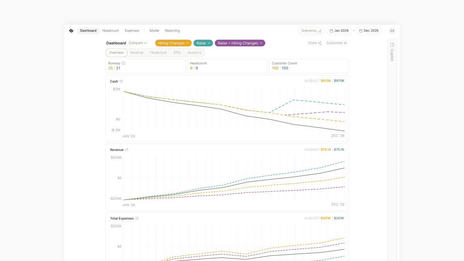Open Revenue chart external link icon
Image resolution: width=464 pixels, height=261 pixels.
pyautogui.click(x=126, y=150)
